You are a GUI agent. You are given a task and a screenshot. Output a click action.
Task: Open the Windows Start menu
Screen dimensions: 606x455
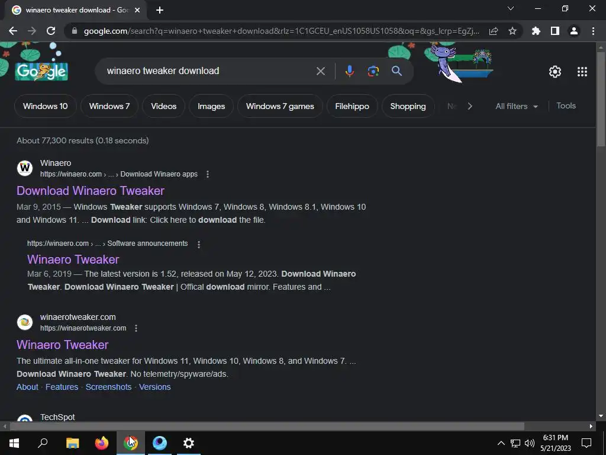coord(14,443)
